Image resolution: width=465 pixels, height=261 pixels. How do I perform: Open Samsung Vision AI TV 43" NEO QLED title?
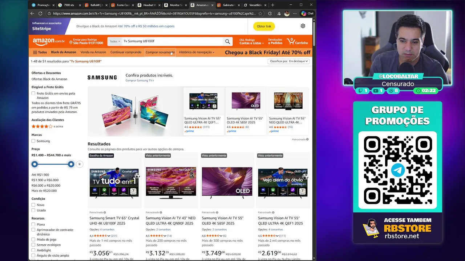pyautogui.click(x=170, y=221)
